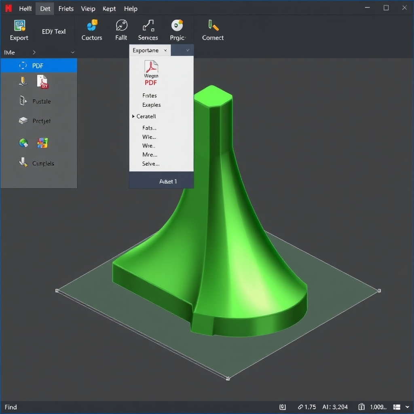
Task: Choose Wie... in the export menu
Action: coord(149,137)
